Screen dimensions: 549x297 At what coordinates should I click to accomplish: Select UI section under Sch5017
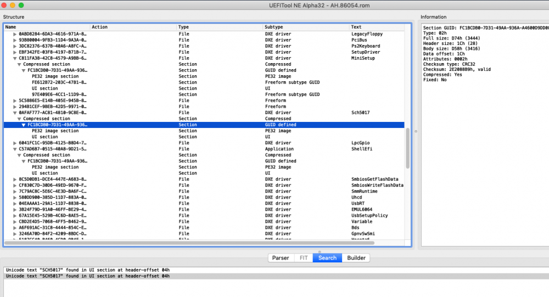point(204,137)
